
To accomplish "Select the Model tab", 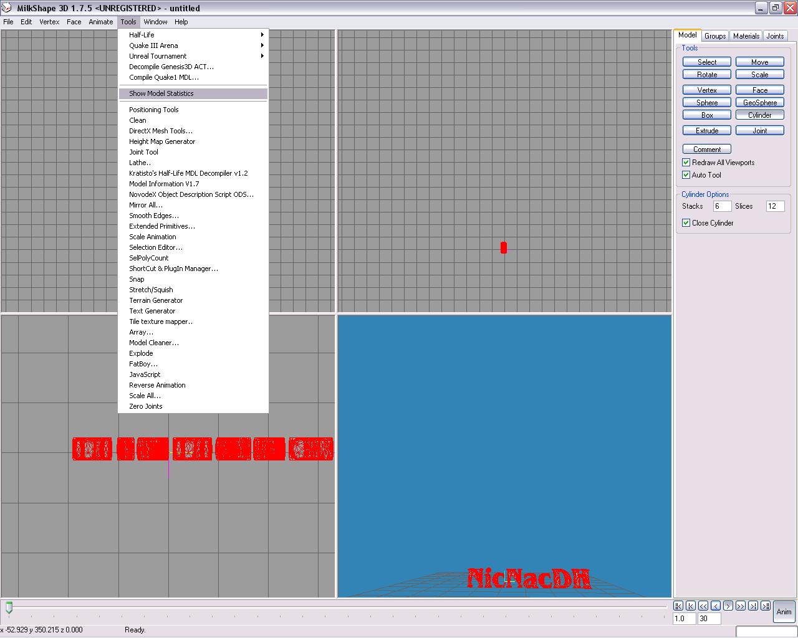I will click(688, 35).
